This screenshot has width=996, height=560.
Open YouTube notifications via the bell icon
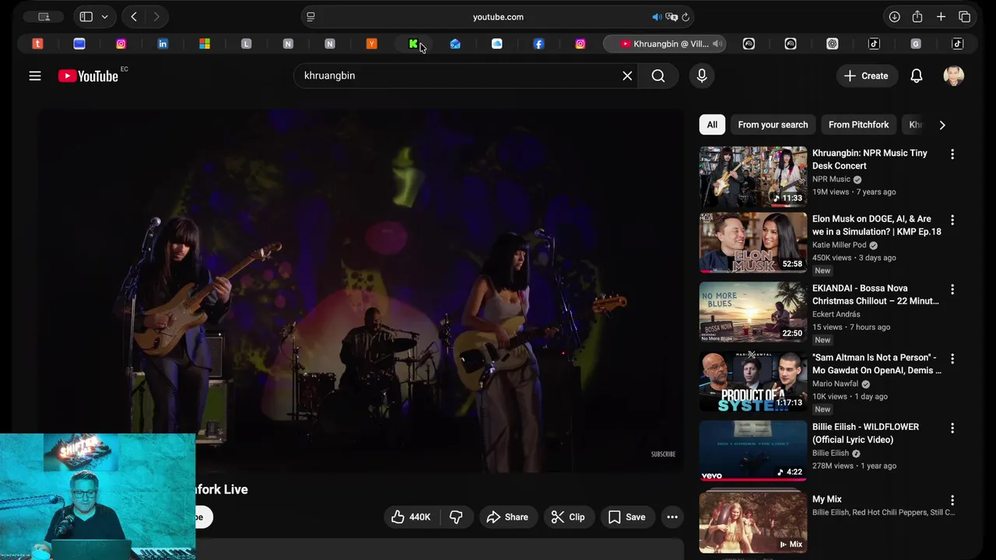click(917, 75)
